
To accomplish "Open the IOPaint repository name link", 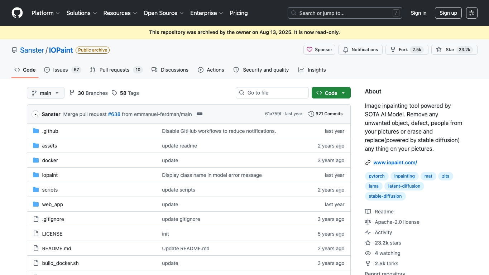I will (61, 50).
